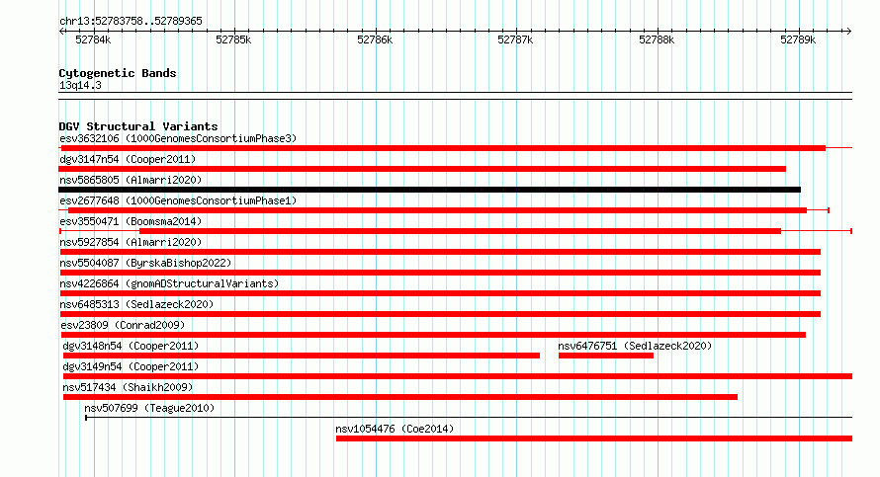
Task: Open dgv3148n54 (Cooper2011) label
Action: point(131,346)
